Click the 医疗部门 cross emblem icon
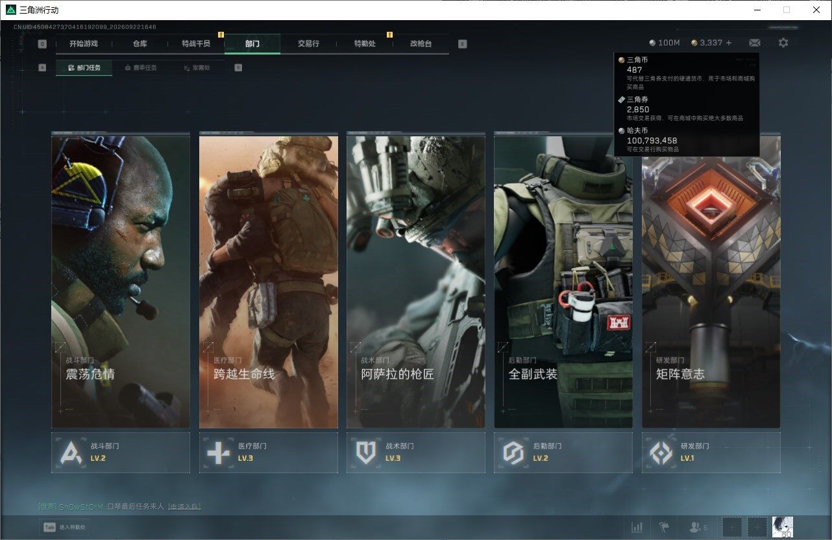This screenshot has width=832, height=540. (218, 452)
